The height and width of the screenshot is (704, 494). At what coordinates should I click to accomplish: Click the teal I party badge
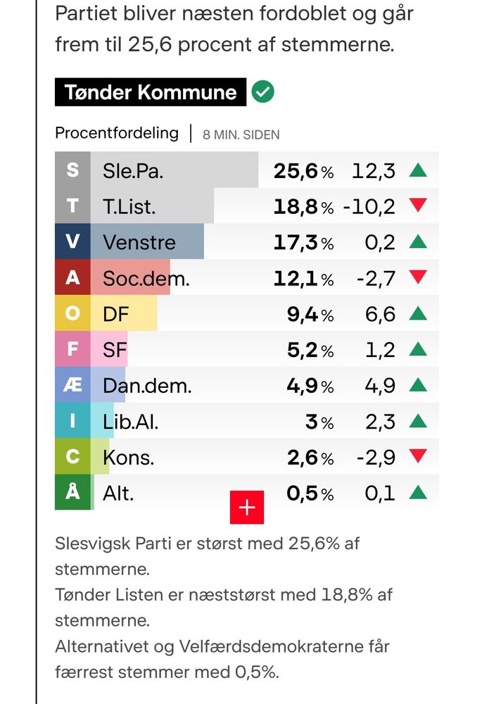pos(72,420)
